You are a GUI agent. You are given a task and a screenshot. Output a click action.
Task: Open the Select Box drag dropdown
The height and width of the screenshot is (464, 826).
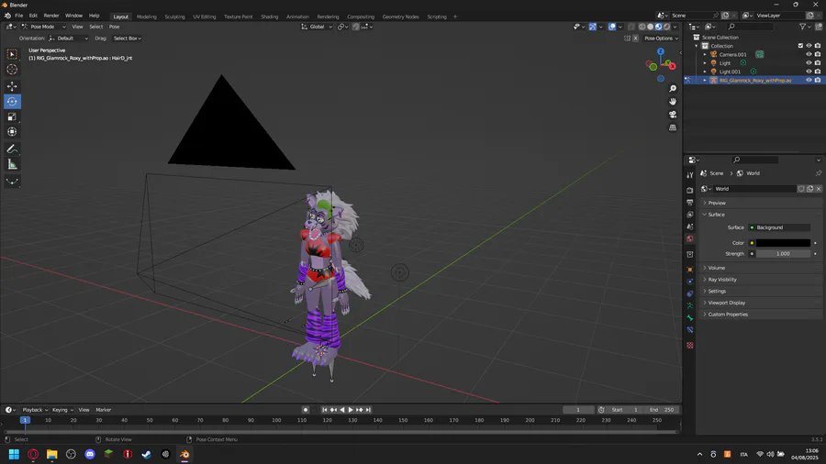pyautogui.click(x=127, y=39)
